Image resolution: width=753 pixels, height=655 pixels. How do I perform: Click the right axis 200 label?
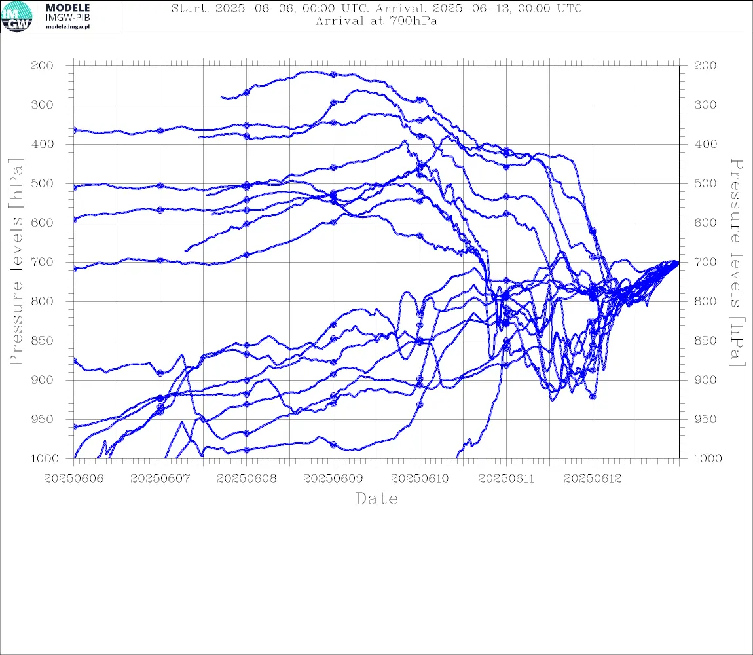pyautogui.click(x=705, y=65)
